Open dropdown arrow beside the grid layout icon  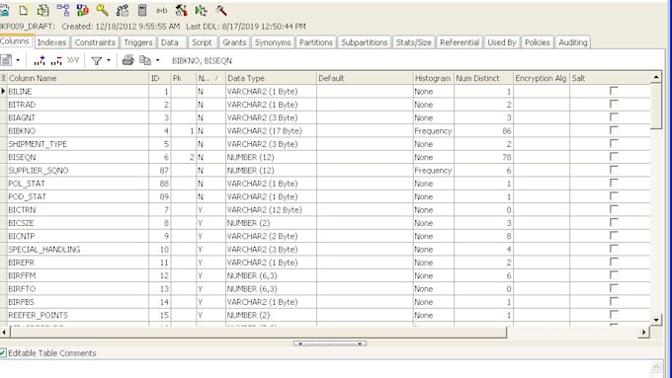pos(18,60)
